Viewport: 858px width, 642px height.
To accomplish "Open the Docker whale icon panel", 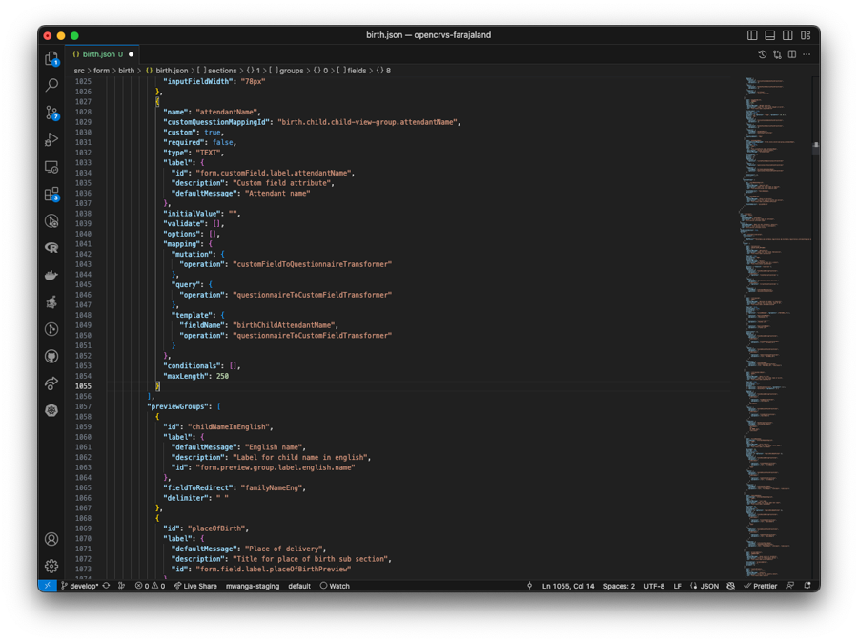I will coord(51,275).
